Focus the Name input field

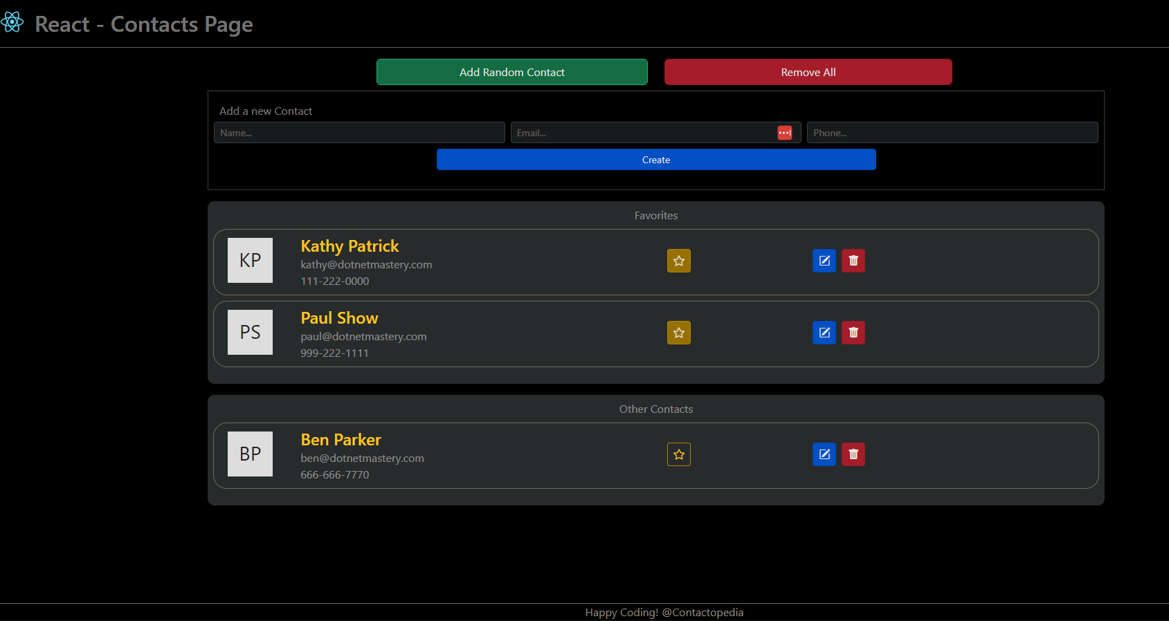tap(359, 133)
